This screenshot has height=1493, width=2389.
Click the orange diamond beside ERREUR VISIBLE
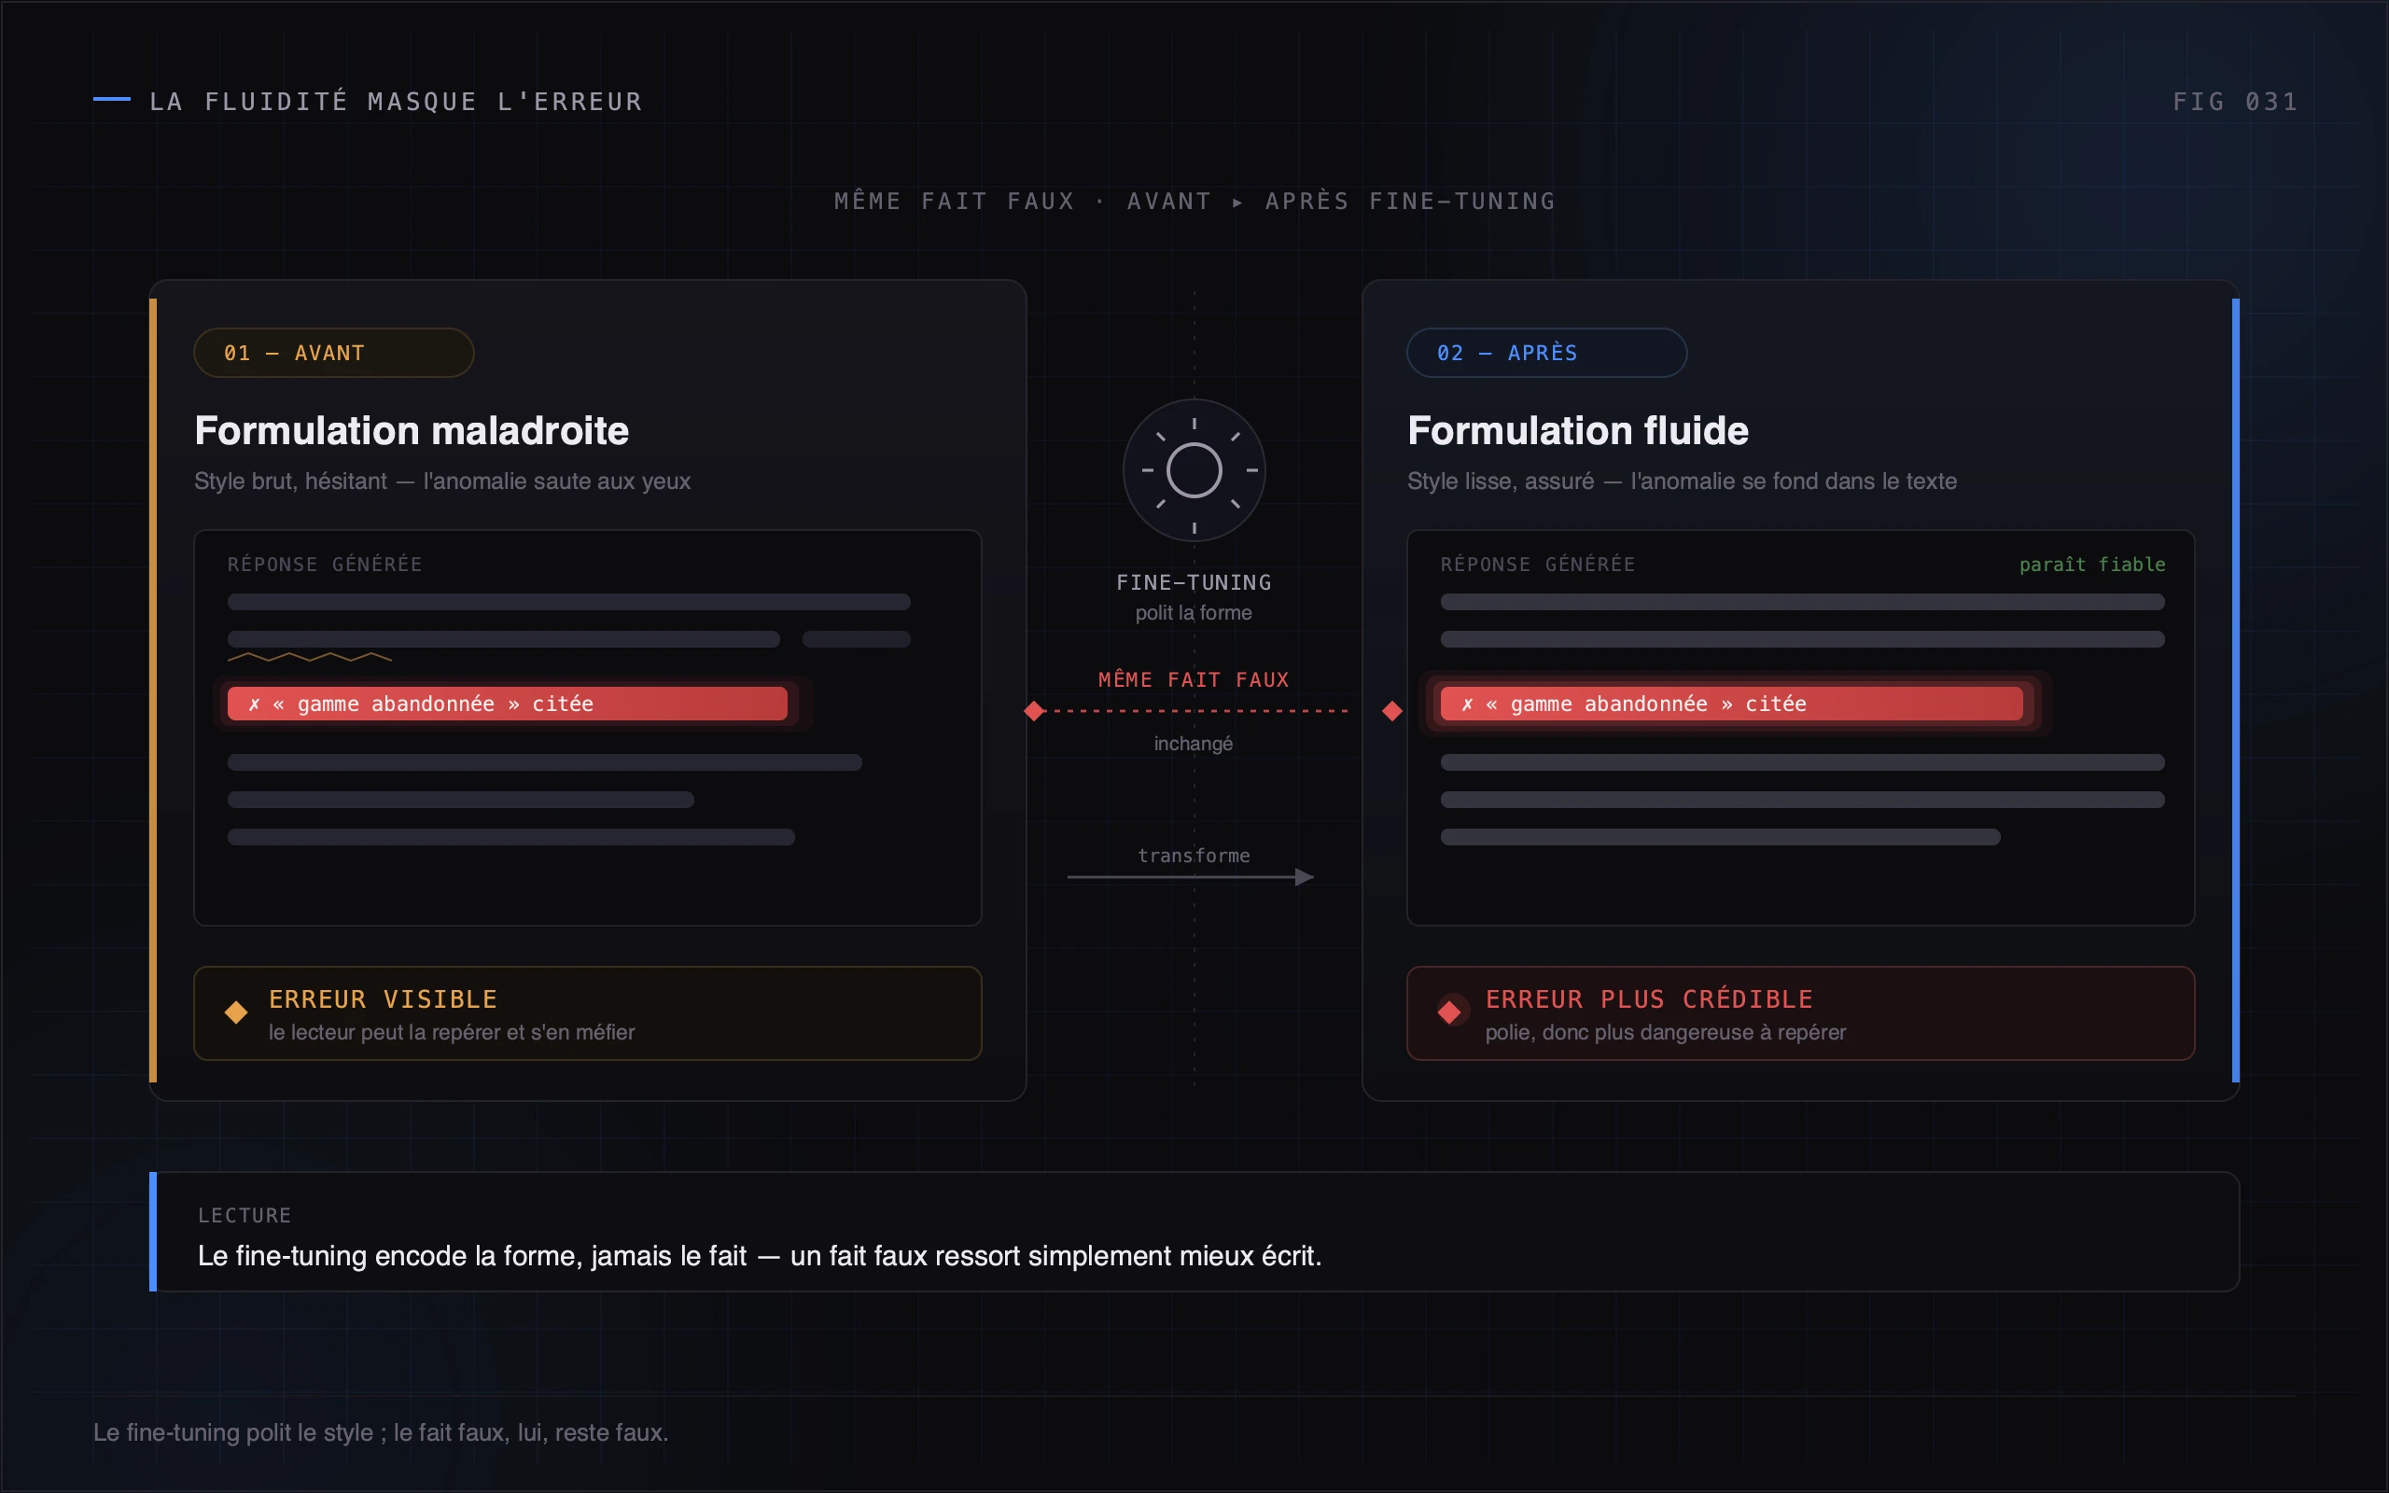pyautogui.click(x=236, y=1012)
